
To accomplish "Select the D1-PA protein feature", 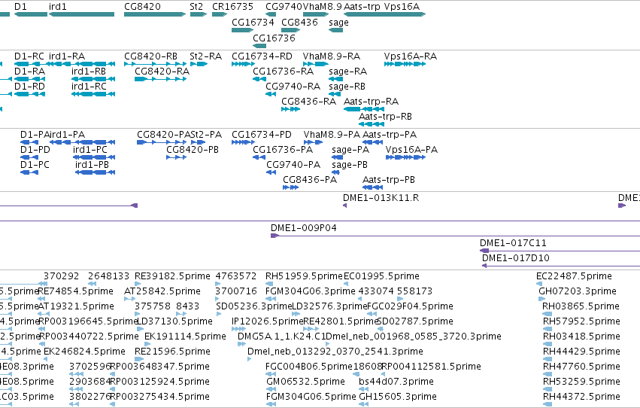I will pos(29,142).
